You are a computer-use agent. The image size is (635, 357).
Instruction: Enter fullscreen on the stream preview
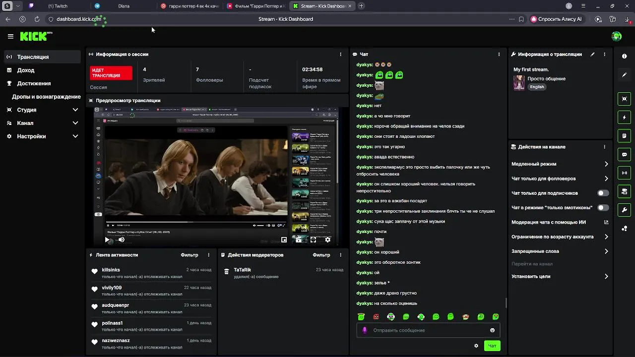[313, 239]
